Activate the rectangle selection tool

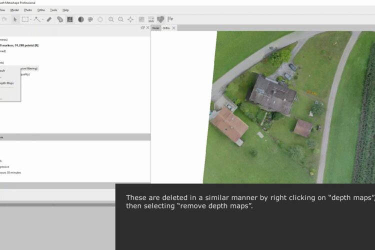pyautogui.click(x=24, y=19)
